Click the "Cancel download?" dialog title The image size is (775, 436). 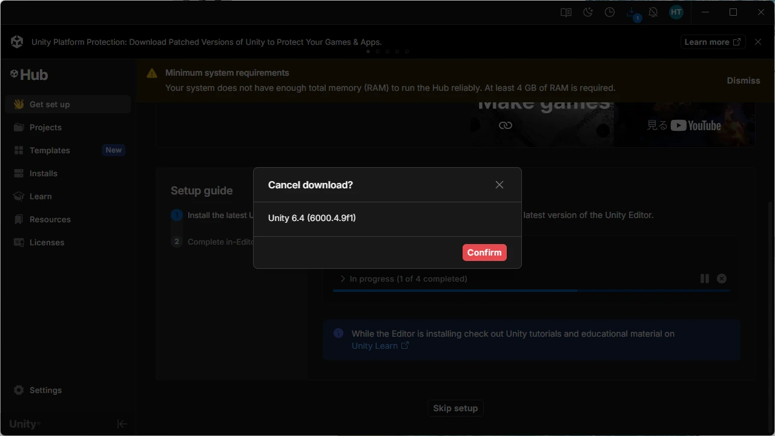tap(311, 185)
